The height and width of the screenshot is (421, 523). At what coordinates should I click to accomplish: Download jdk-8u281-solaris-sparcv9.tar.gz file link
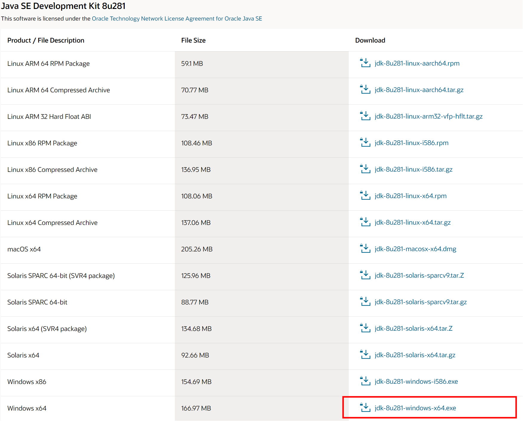pos(421,302)
